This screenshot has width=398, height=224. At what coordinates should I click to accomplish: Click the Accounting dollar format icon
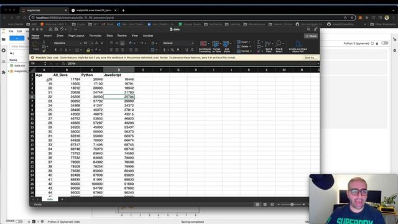[164, 50]
